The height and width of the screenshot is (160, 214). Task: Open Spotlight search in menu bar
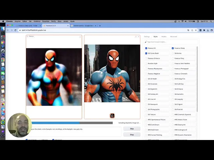(211, 21)
